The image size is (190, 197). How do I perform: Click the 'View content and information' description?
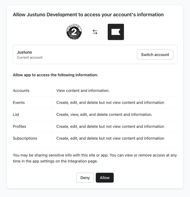click(83, 90)
